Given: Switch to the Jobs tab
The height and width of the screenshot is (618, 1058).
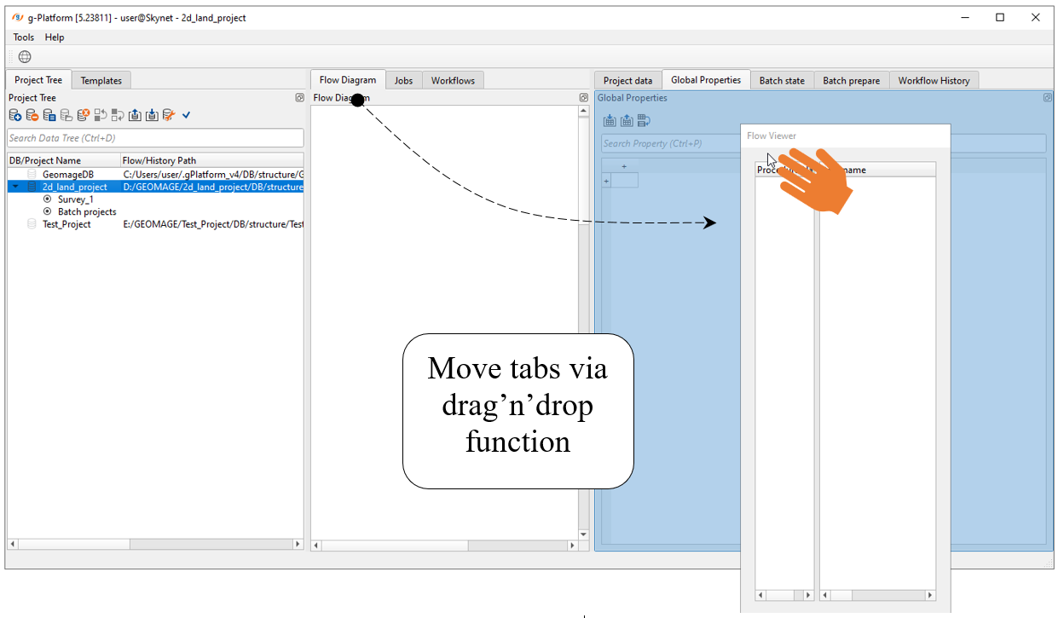Looking at the screenshot, I should (x=403, y=81).
